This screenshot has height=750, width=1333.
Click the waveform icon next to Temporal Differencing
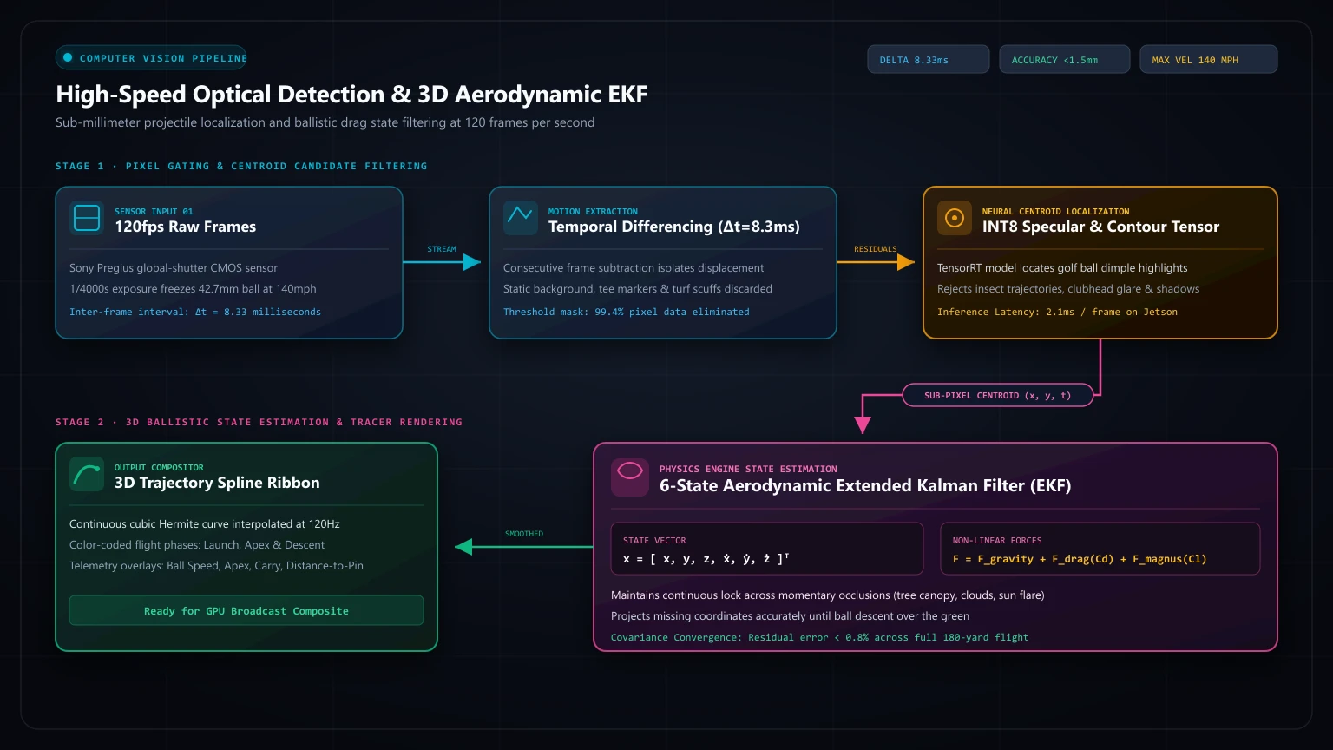click(x=521, y=218)
